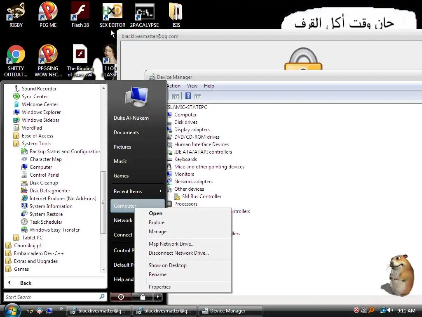Click the taskbar clock showing 9:11 AM
The width and height of the screenshot is (422, 317).
(x=406, y=310)
